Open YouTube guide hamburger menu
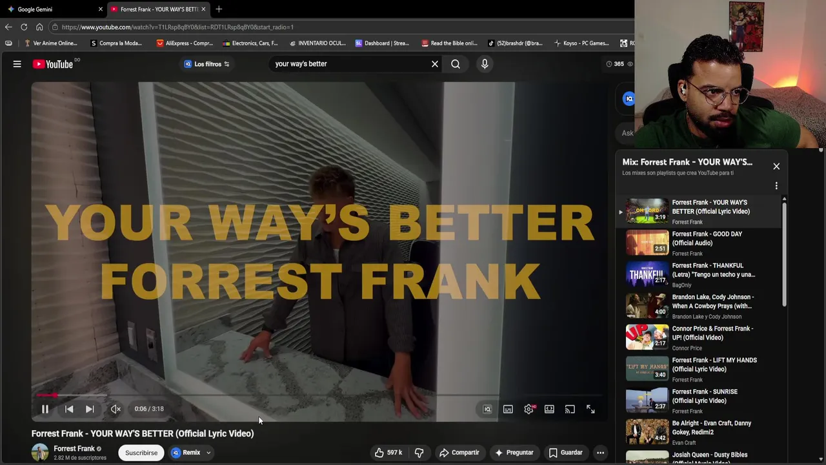This screenshot has width=826, height=465. pyautogui.click(x=17, y=64)
